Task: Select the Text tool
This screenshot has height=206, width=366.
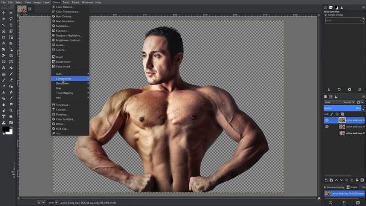Action: coord(3,68)
